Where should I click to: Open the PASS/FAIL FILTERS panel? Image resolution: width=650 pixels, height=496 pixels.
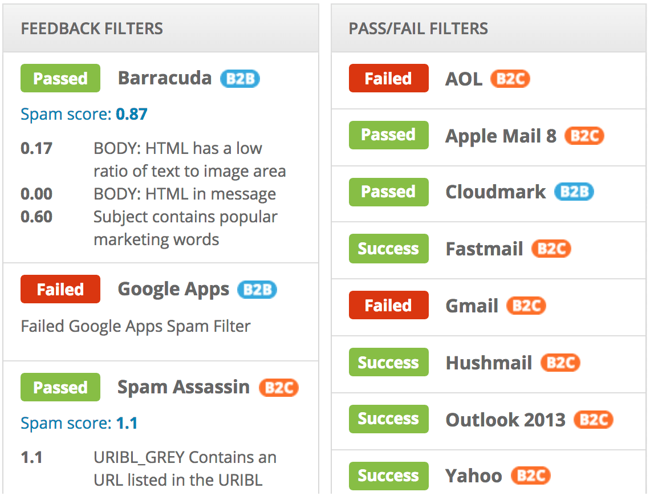click(419, 29)
